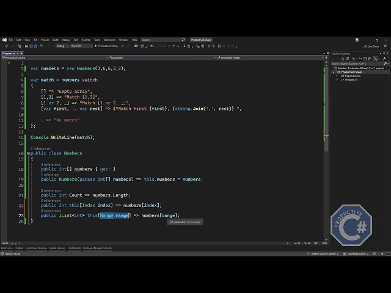Click the editor split window plus icon
391x293 pixels.
click(x=326, y=57)
